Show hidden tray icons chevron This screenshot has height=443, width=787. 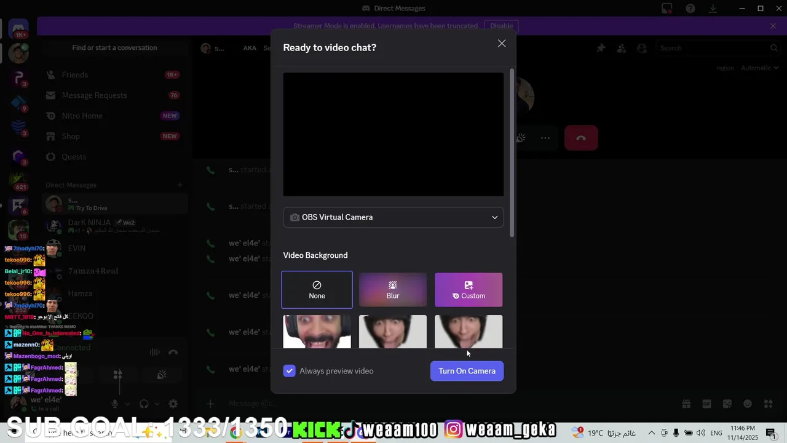pos(651,433)
